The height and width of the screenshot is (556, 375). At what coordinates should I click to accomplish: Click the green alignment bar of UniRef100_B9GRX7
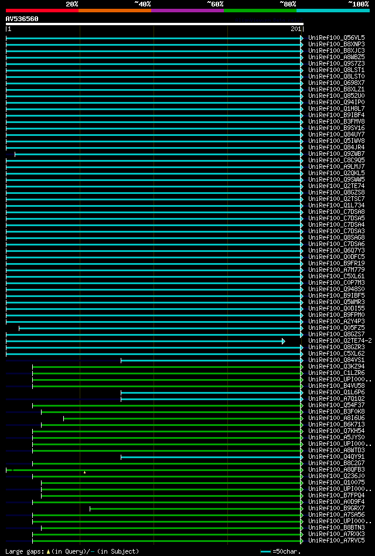(x=195, y=509)
